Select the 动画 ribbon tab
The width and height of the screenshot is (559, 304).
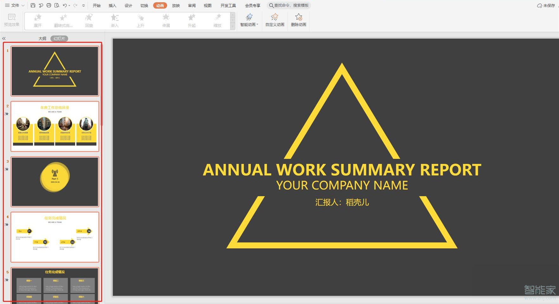point(160,5)
